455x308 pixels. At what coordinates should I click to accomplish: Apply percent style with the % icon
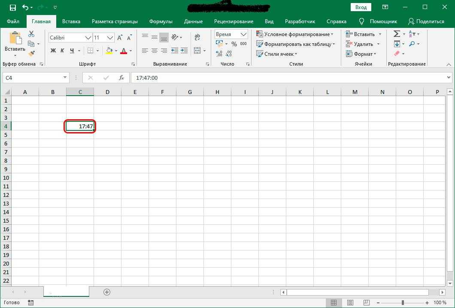coord(234,44)
